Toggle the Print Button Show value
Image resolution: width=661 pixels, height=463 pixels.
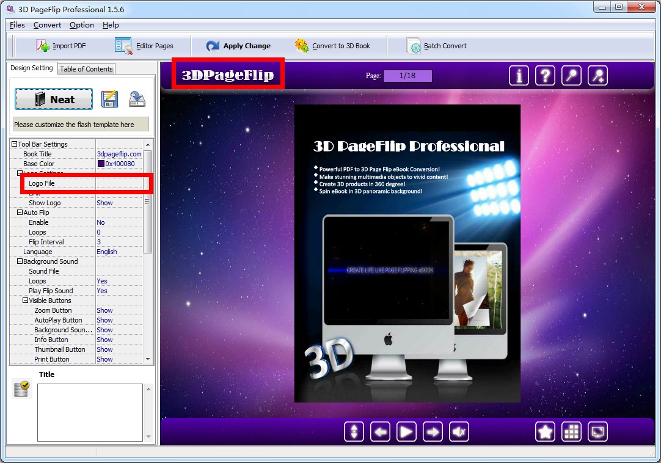click(x=119, y=359)
